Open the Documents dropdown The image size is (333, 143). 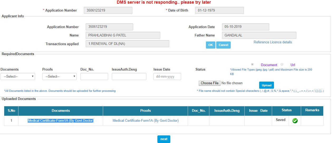tap(18, 76)
